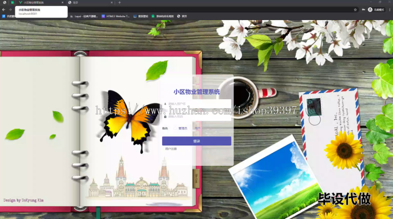The image size is (393, 219).
Task: Click the first pinned globe tab
Action: pos(4,3)
